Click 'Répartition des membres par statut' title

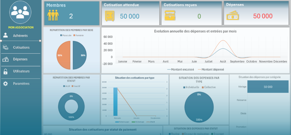(72, 79)
